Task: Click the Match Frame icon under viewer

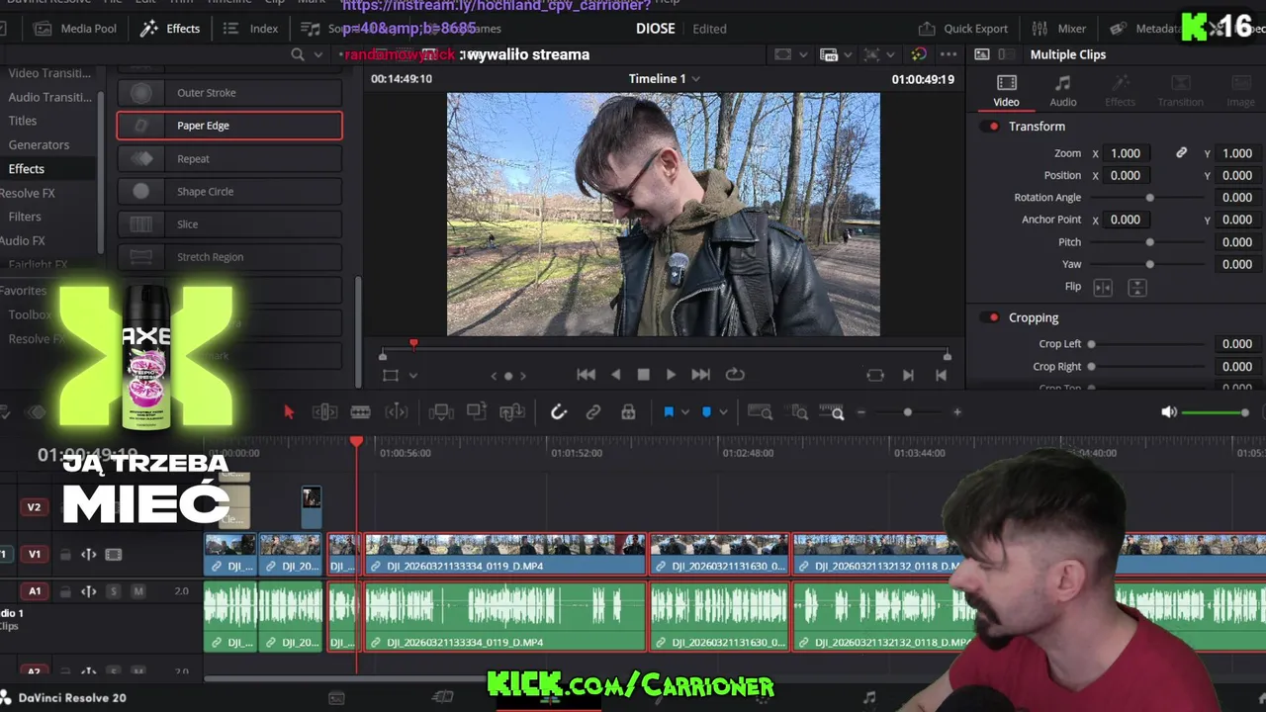Action: pos(875,375)
